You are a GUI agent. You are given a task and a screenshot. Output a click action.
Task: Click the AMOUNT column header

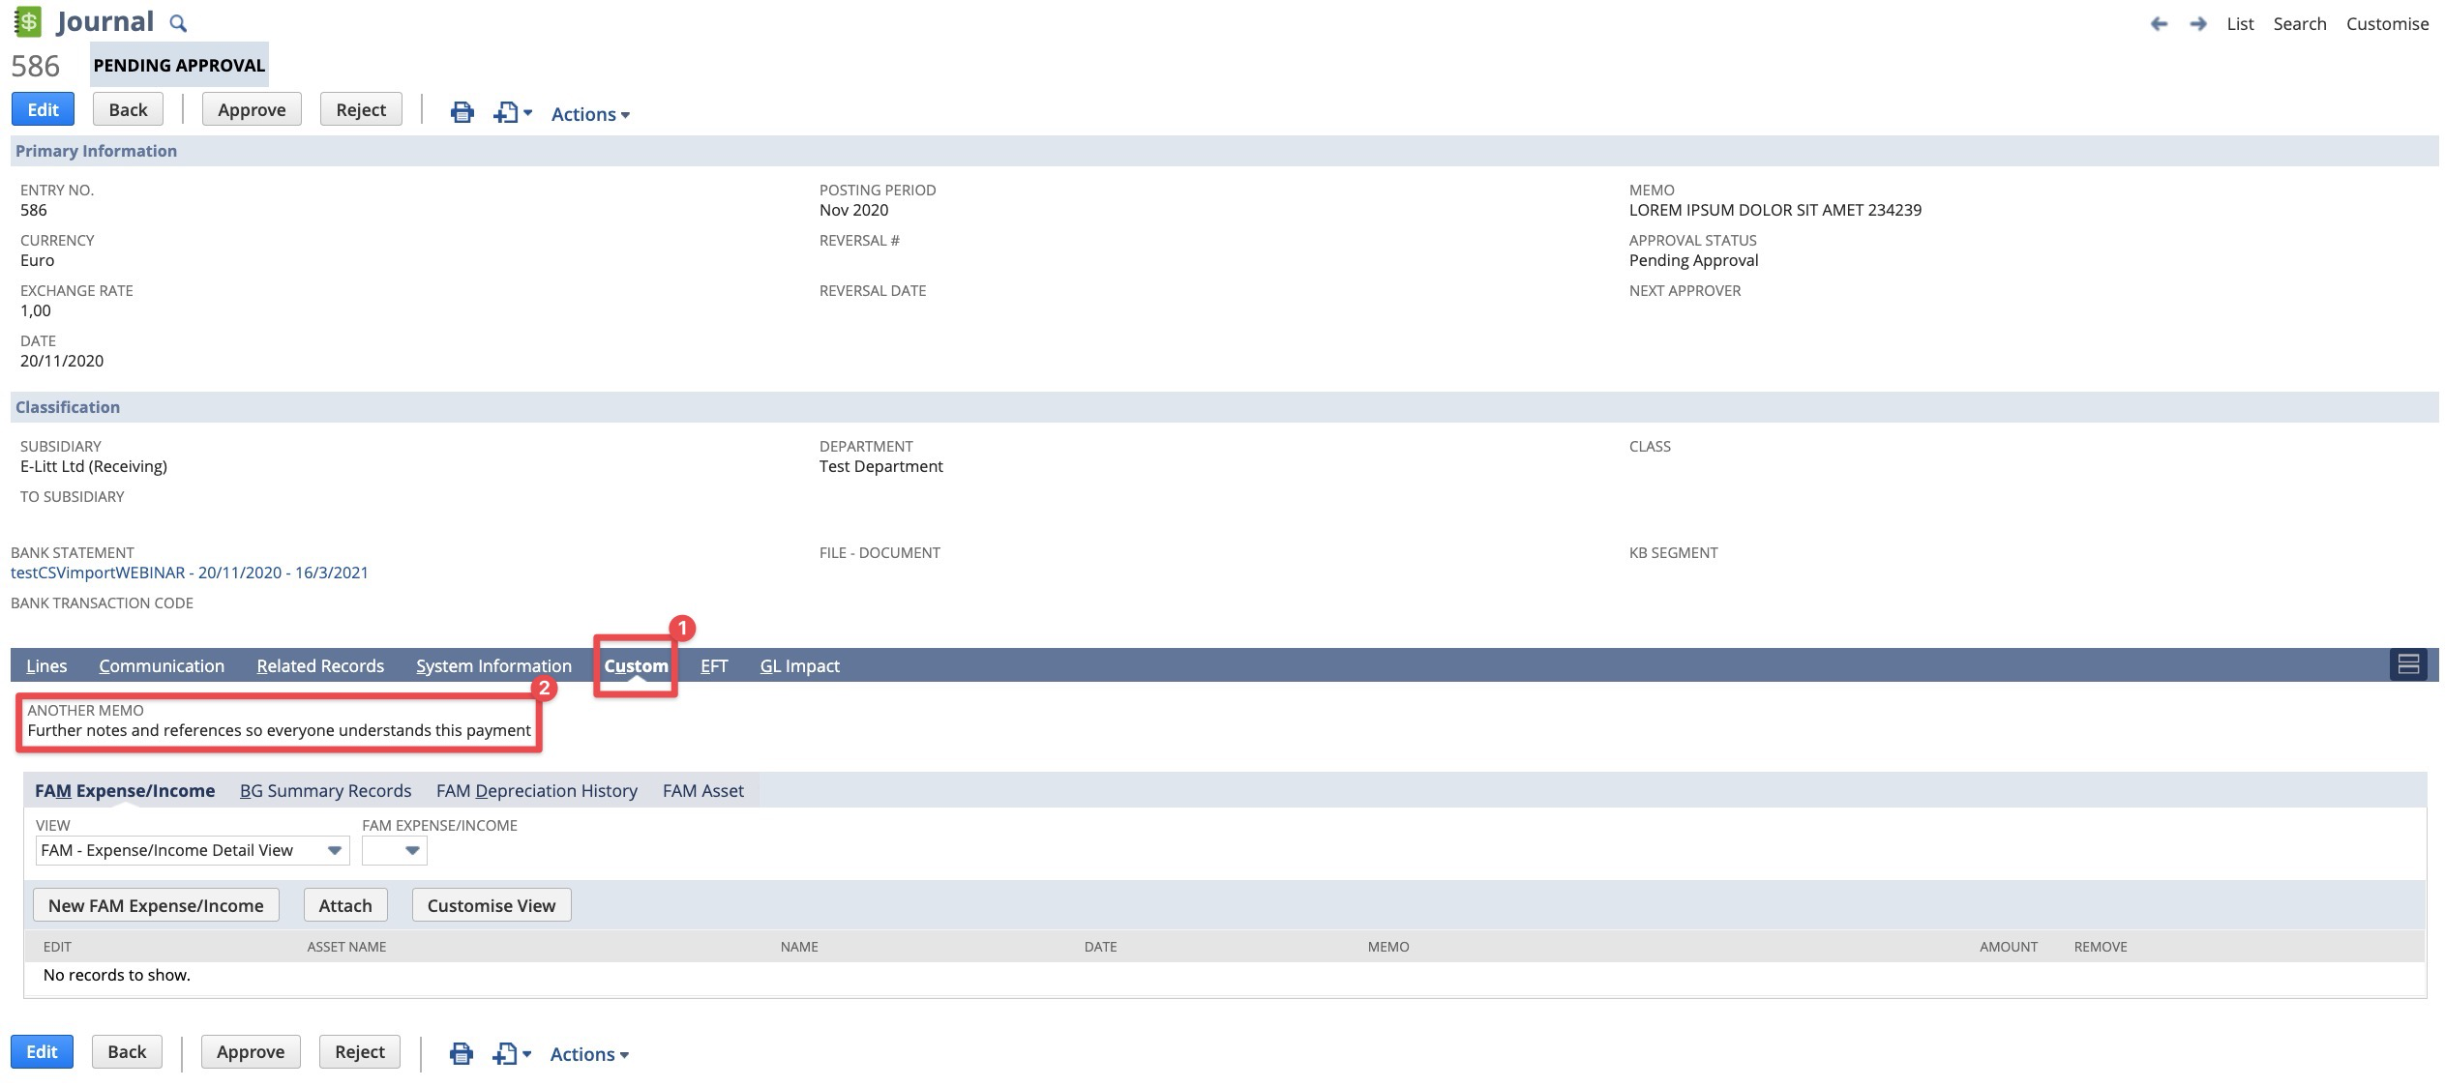tap(2009, 947)
